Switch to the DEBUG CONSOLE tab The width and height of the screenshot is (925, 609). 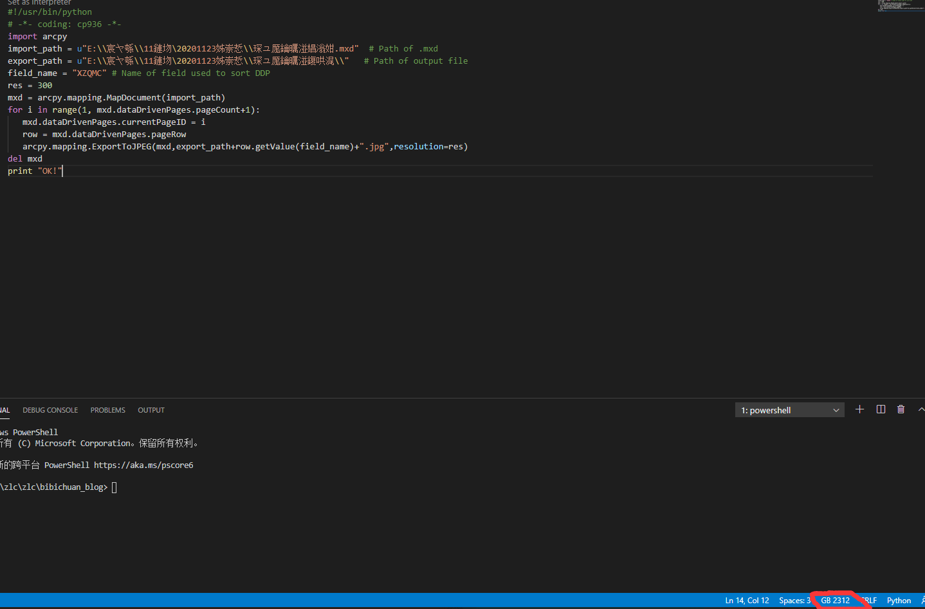50,410
